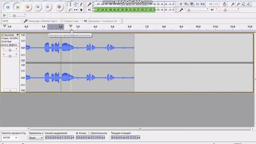Open the Динамики output device dropdown
Viewport: 256px width, 144px height.
[x=104, y=21]
